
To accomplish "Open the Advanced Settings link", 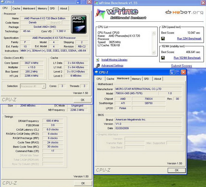I will pos(112,66).
